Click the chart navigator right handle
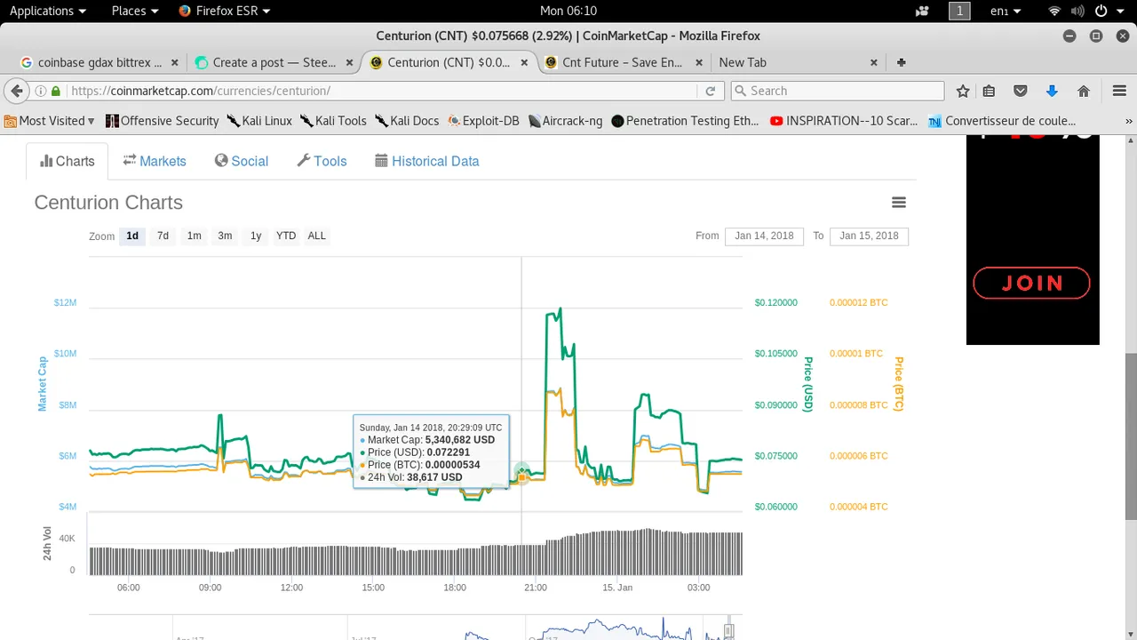Viewport: 1137px width, 640px height. pos(728,631)
